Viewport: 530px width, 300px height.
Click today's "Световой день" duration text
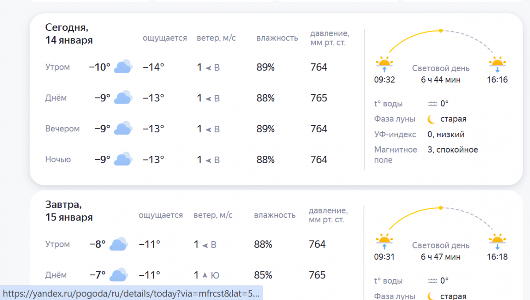[x=441, y=80]
